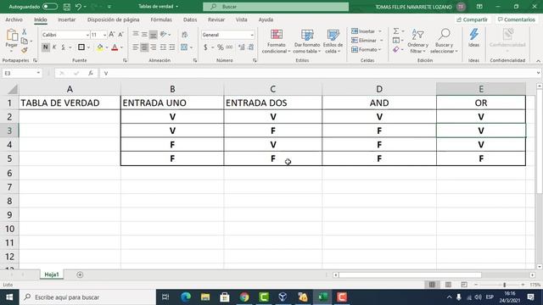Click the Wrap Text icon
This screenshot has width=543, height=305.
click(x=185, y=35)
